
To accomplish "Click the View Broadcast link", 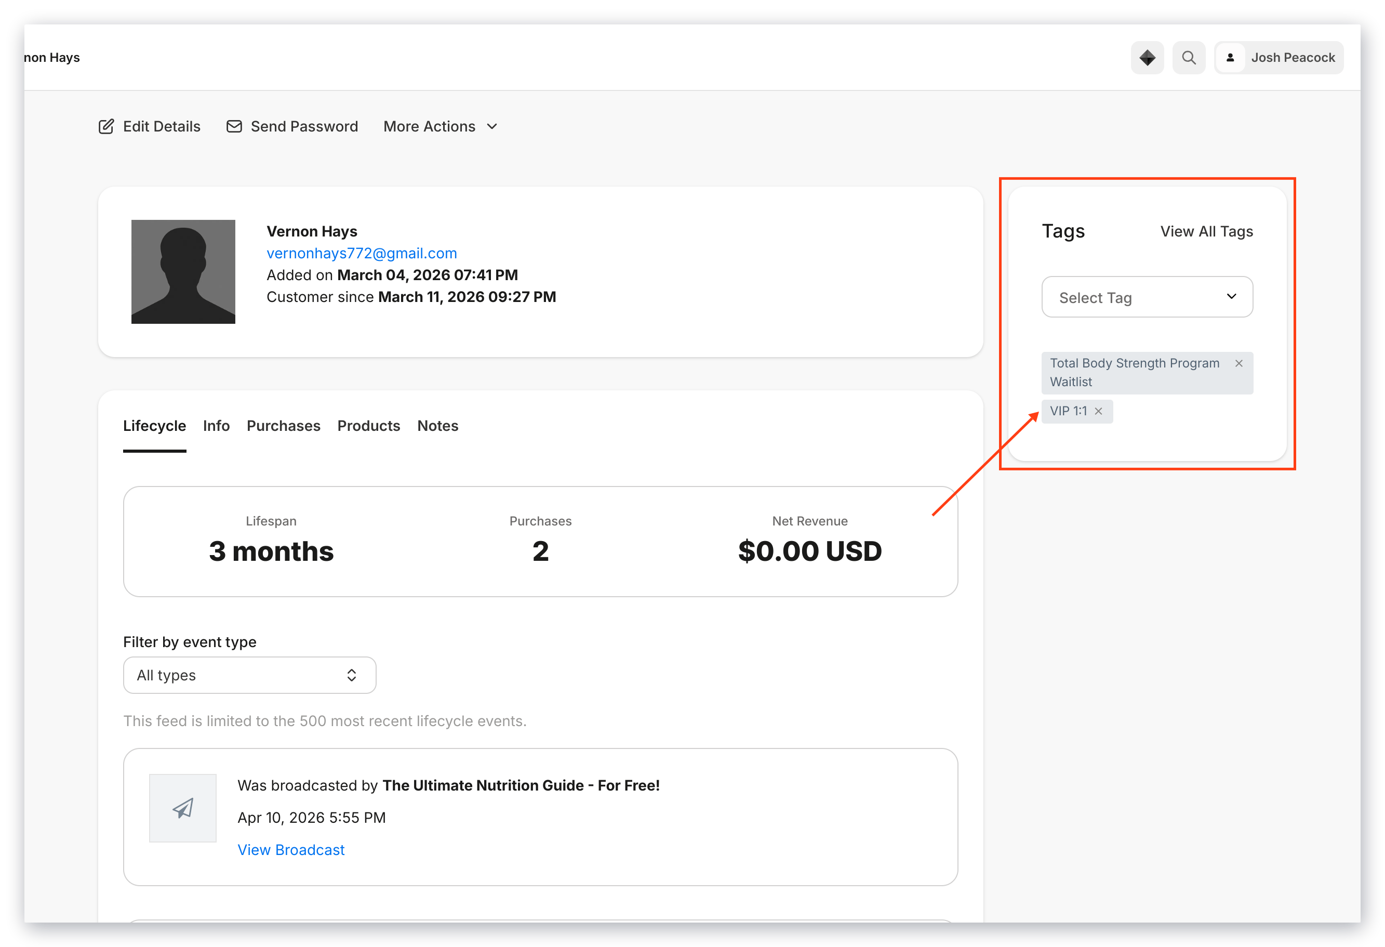I will [291, 850].
